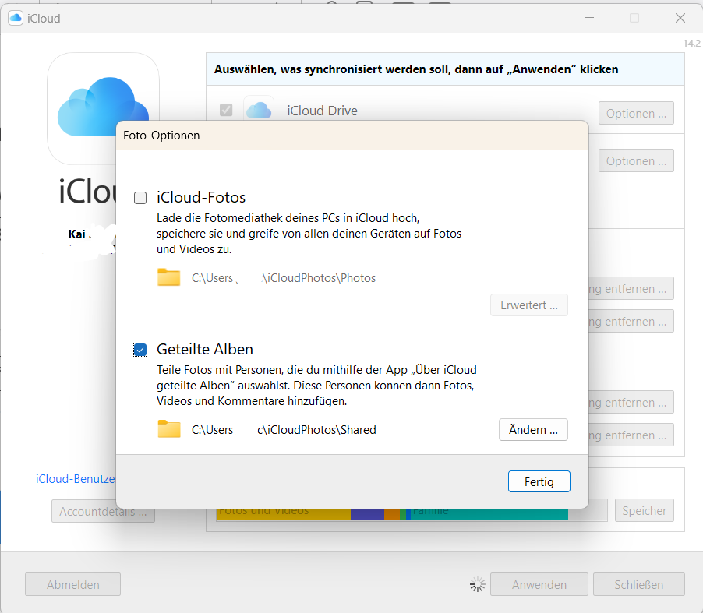Screen dimensions: 703x613
Task: Click the Schließen button
Action: pyautogui.click(x=638, y=584)
